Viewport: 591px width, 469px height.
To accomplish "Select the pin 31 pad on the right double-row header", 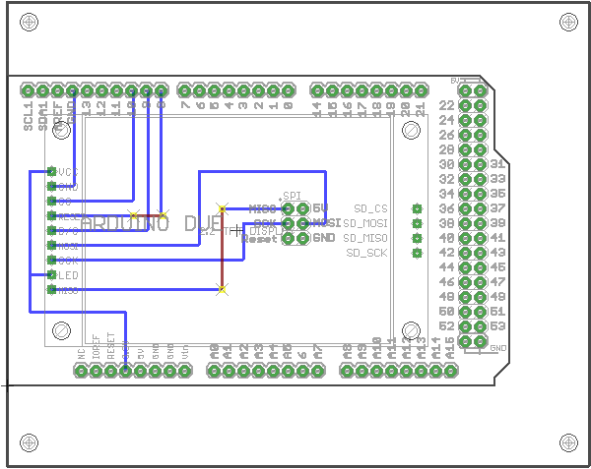I will pyautogui.click(x=481, y=164).
